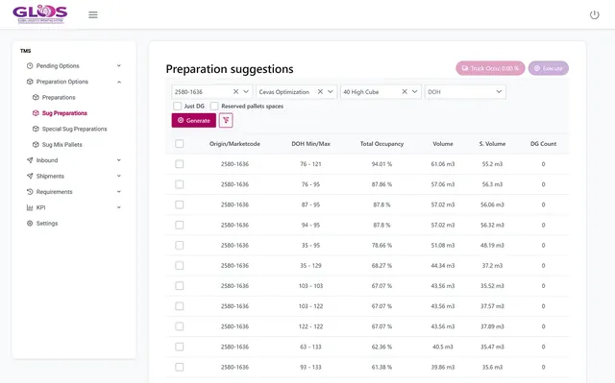Click the 35 - 129 DOH cell

tap(310, 266)
